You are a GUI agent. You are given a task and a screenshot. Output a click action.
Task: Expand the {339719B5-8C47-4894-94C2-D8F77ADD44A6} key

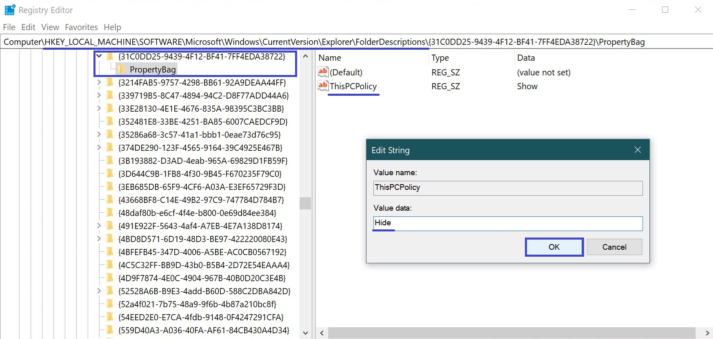[99, 95]
